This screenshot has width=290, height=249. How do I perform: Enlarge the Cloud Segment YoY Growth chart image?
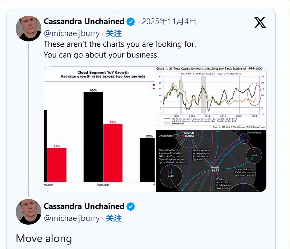coord(99,129)
